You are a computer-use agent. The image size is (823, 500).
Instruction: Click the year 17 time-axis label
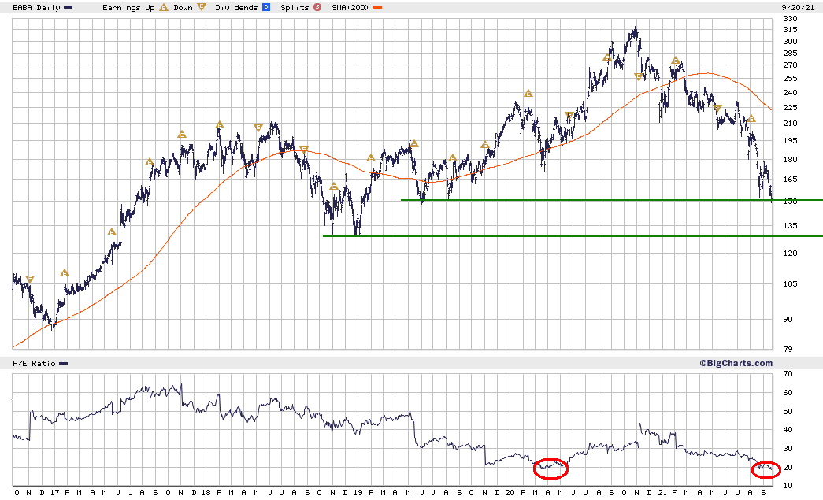tap(54, 493)
